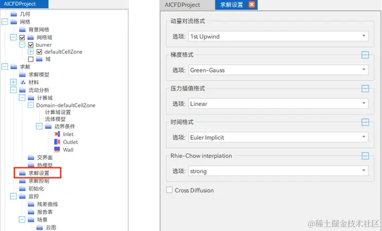Click the 背景网格 folder icon
The height and width of the screenshot is (231, 382).
tap(22, 30)
